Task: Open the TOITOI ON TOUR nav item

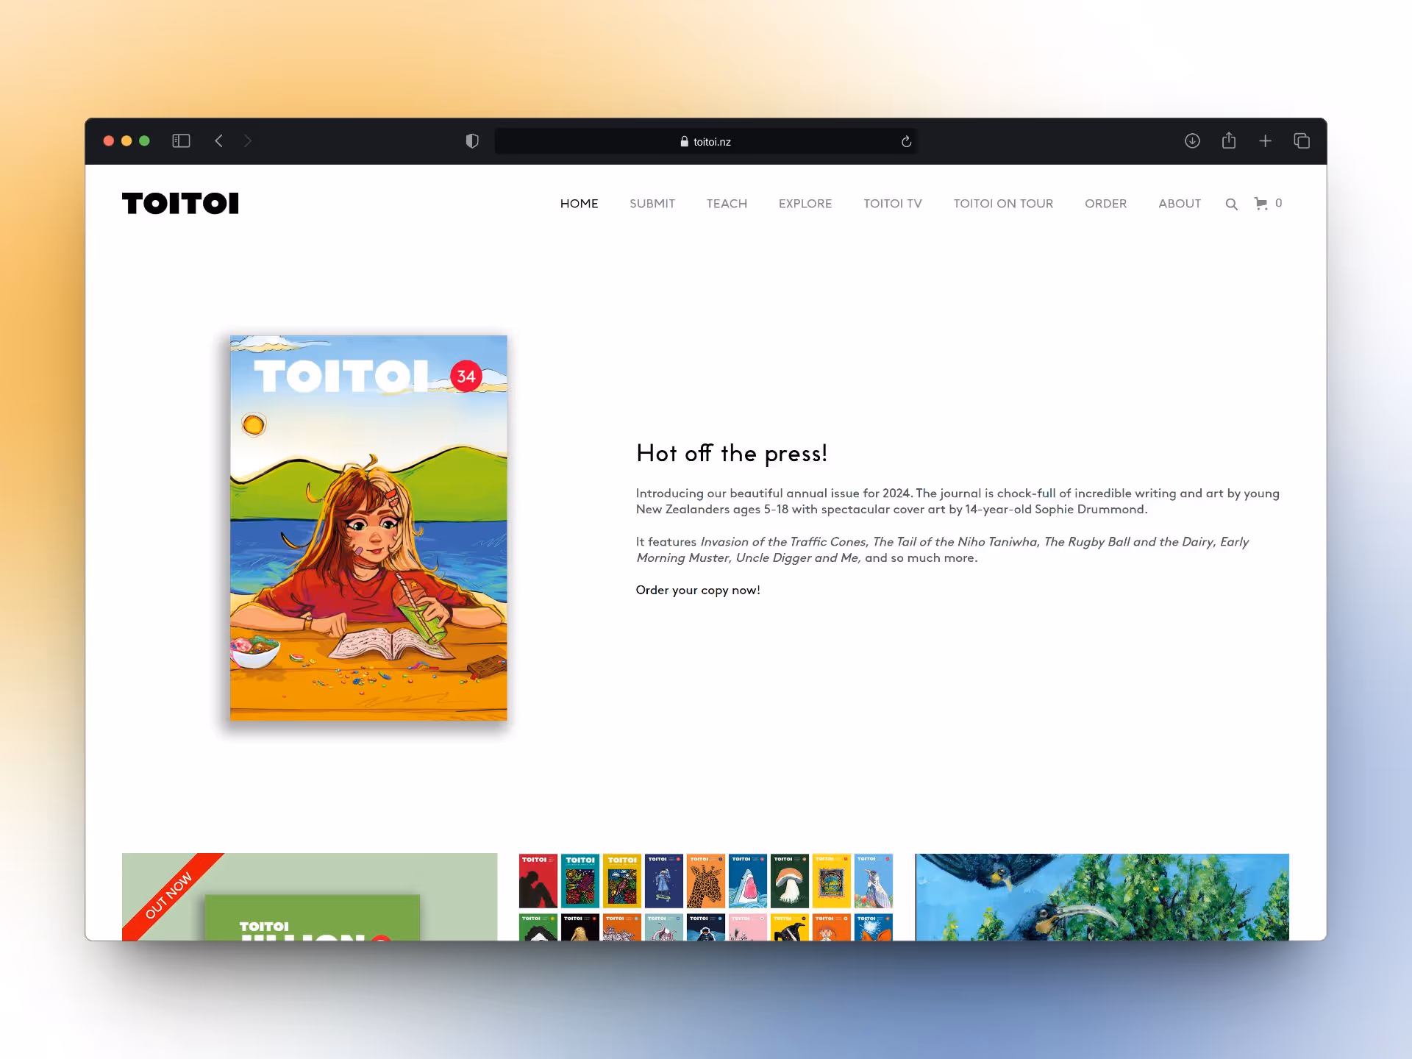Action: click(x=1003, y=204)
